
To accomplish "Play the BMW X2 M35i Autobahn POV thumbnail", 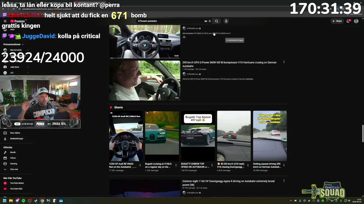I will point(144,41).
